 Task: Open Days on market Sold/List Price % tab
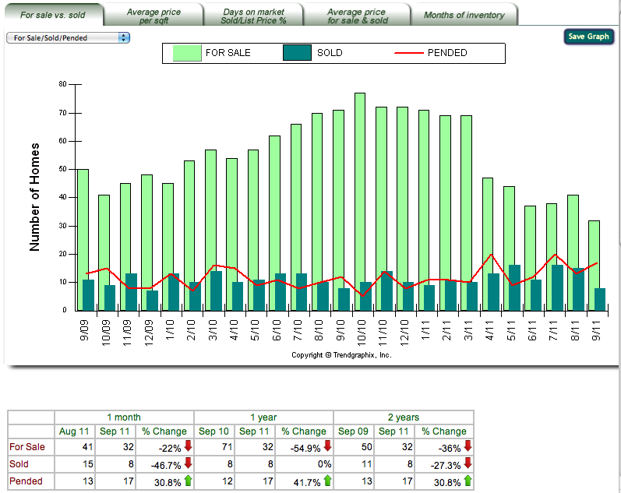[x=253, y=16]
